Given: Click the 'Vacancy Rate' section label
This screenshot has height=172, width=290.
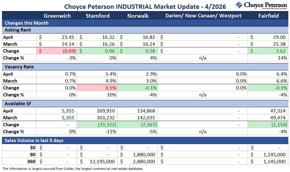Looking at the screenshot, I should pyautogui.click(x=19, y=67).
